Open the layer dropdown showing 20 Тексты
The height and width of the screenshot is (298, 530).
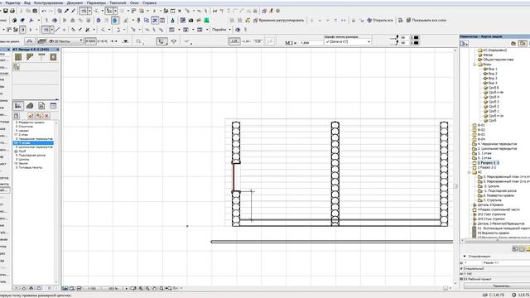tap(65, 41)
